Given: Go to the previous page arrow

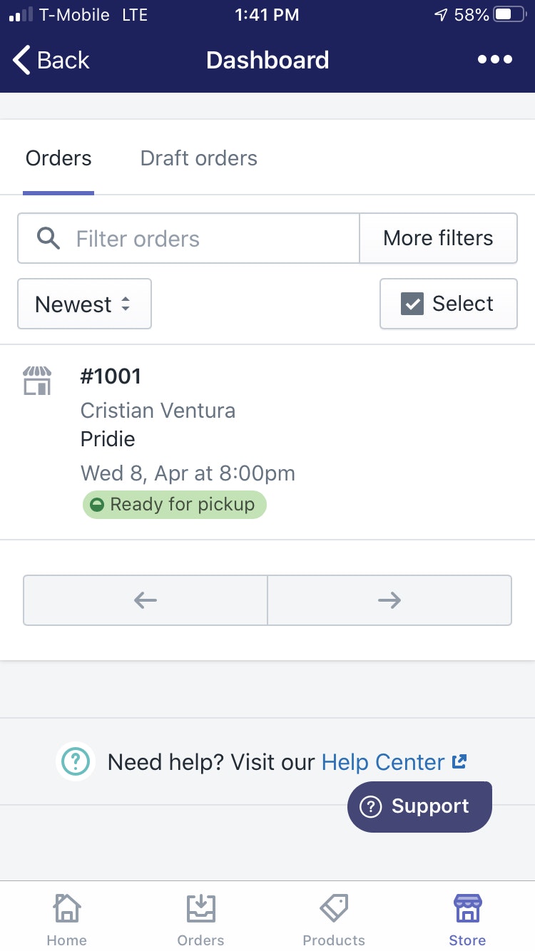Looking at the screenshot, I should [146, 600].
